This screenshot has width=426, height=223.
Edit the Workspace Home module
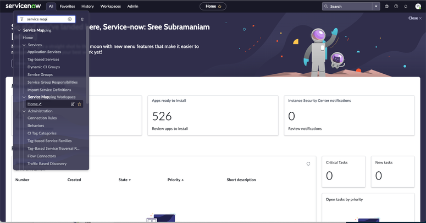click(x=73, y=104)
